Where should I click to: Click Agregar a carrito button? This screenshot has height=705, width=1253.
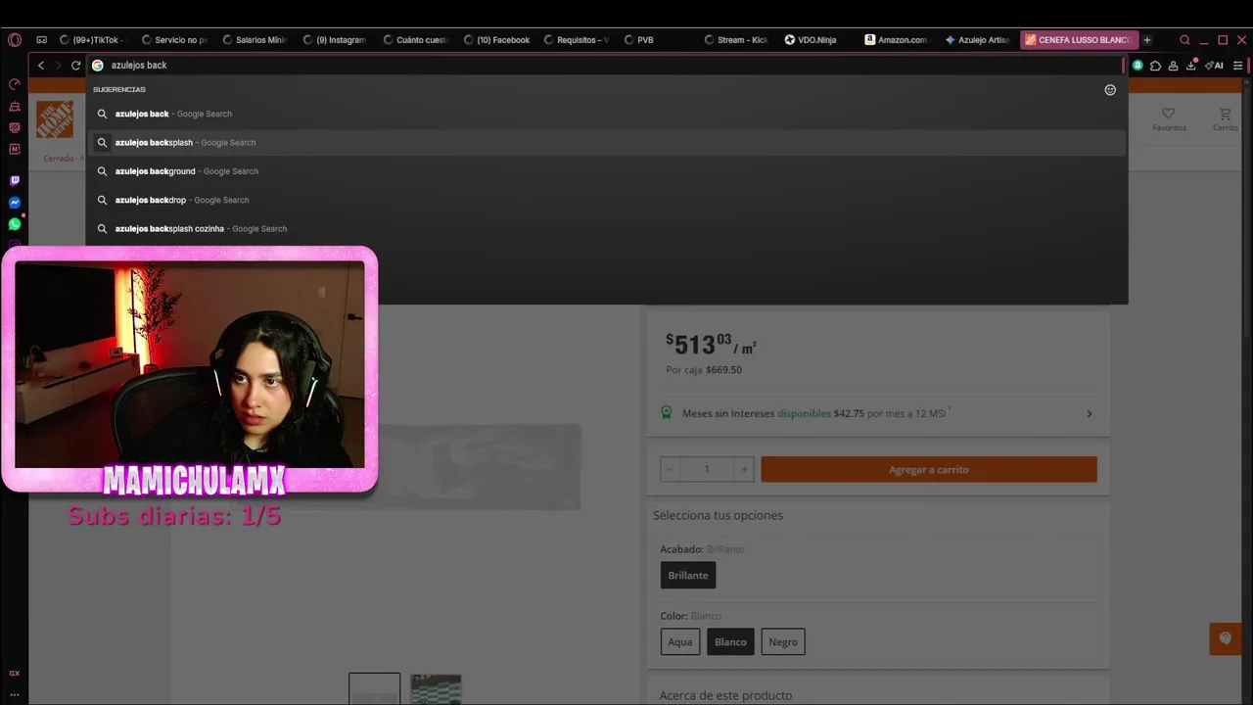point(929,470)
